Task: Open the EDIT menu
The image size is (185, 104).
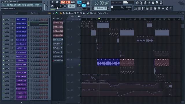Action: coord(7,5)
